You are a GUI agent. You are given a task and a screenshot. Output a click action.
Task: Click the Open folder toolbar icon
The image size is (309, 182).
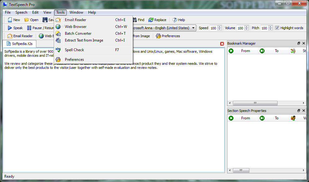click(26, 20)
